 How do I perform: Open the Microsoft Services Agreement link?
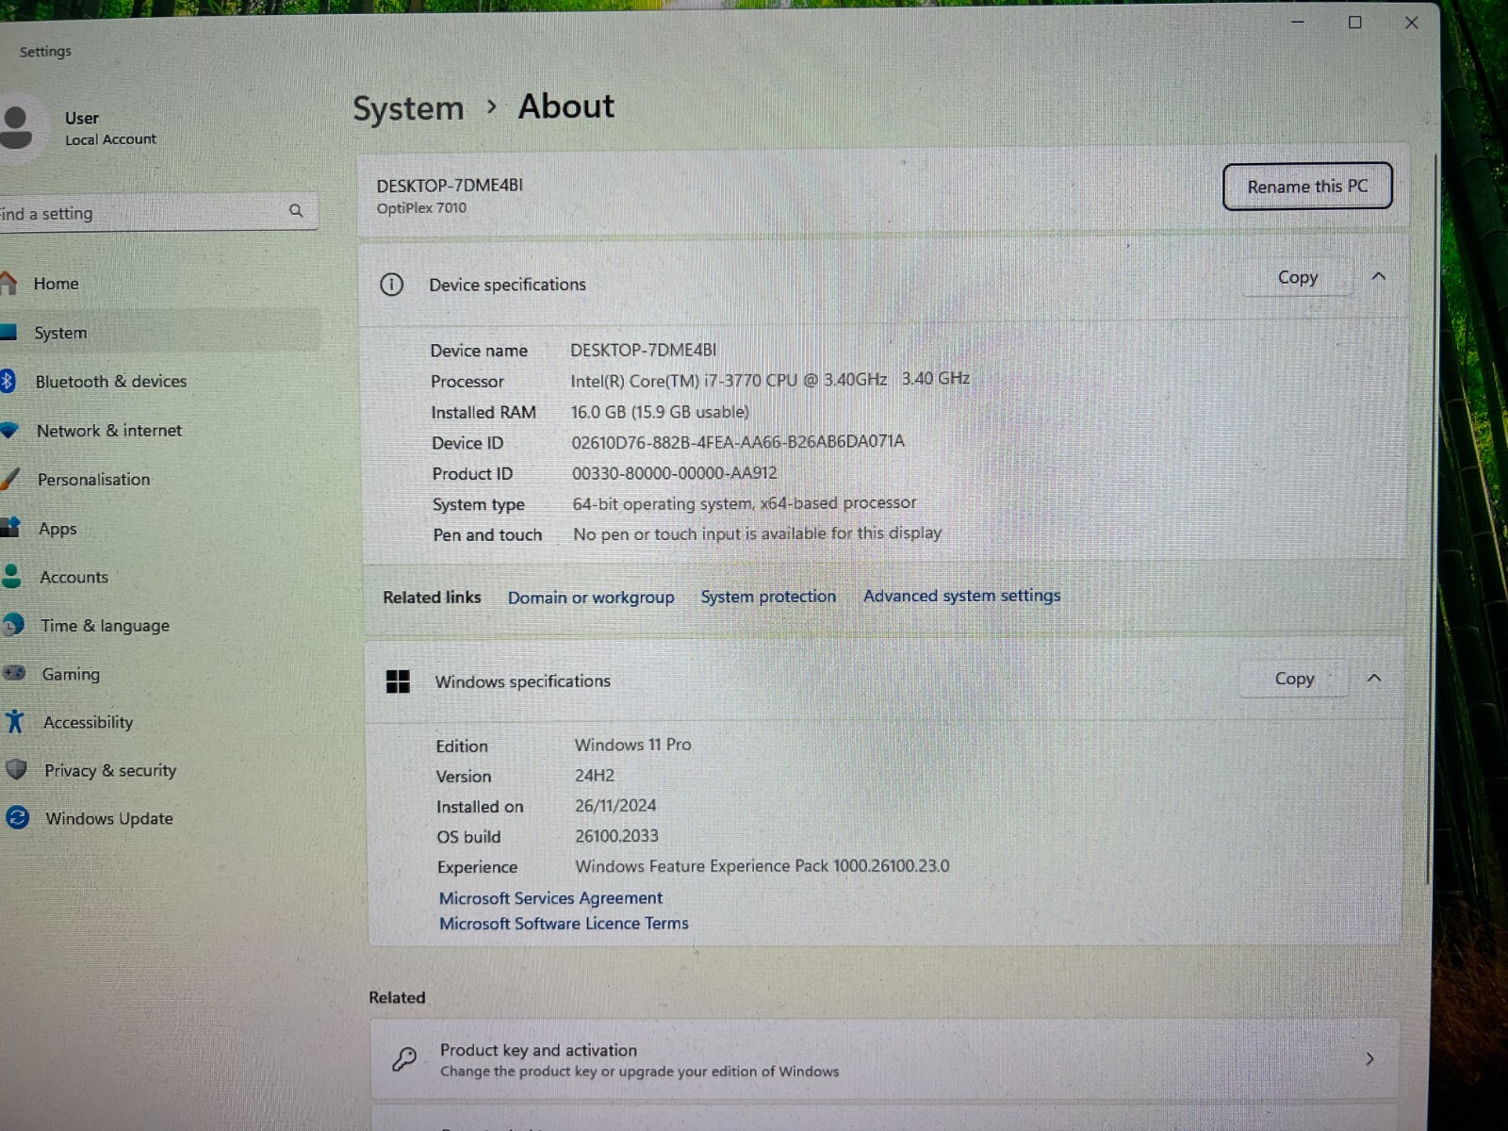tap(550, 898)
